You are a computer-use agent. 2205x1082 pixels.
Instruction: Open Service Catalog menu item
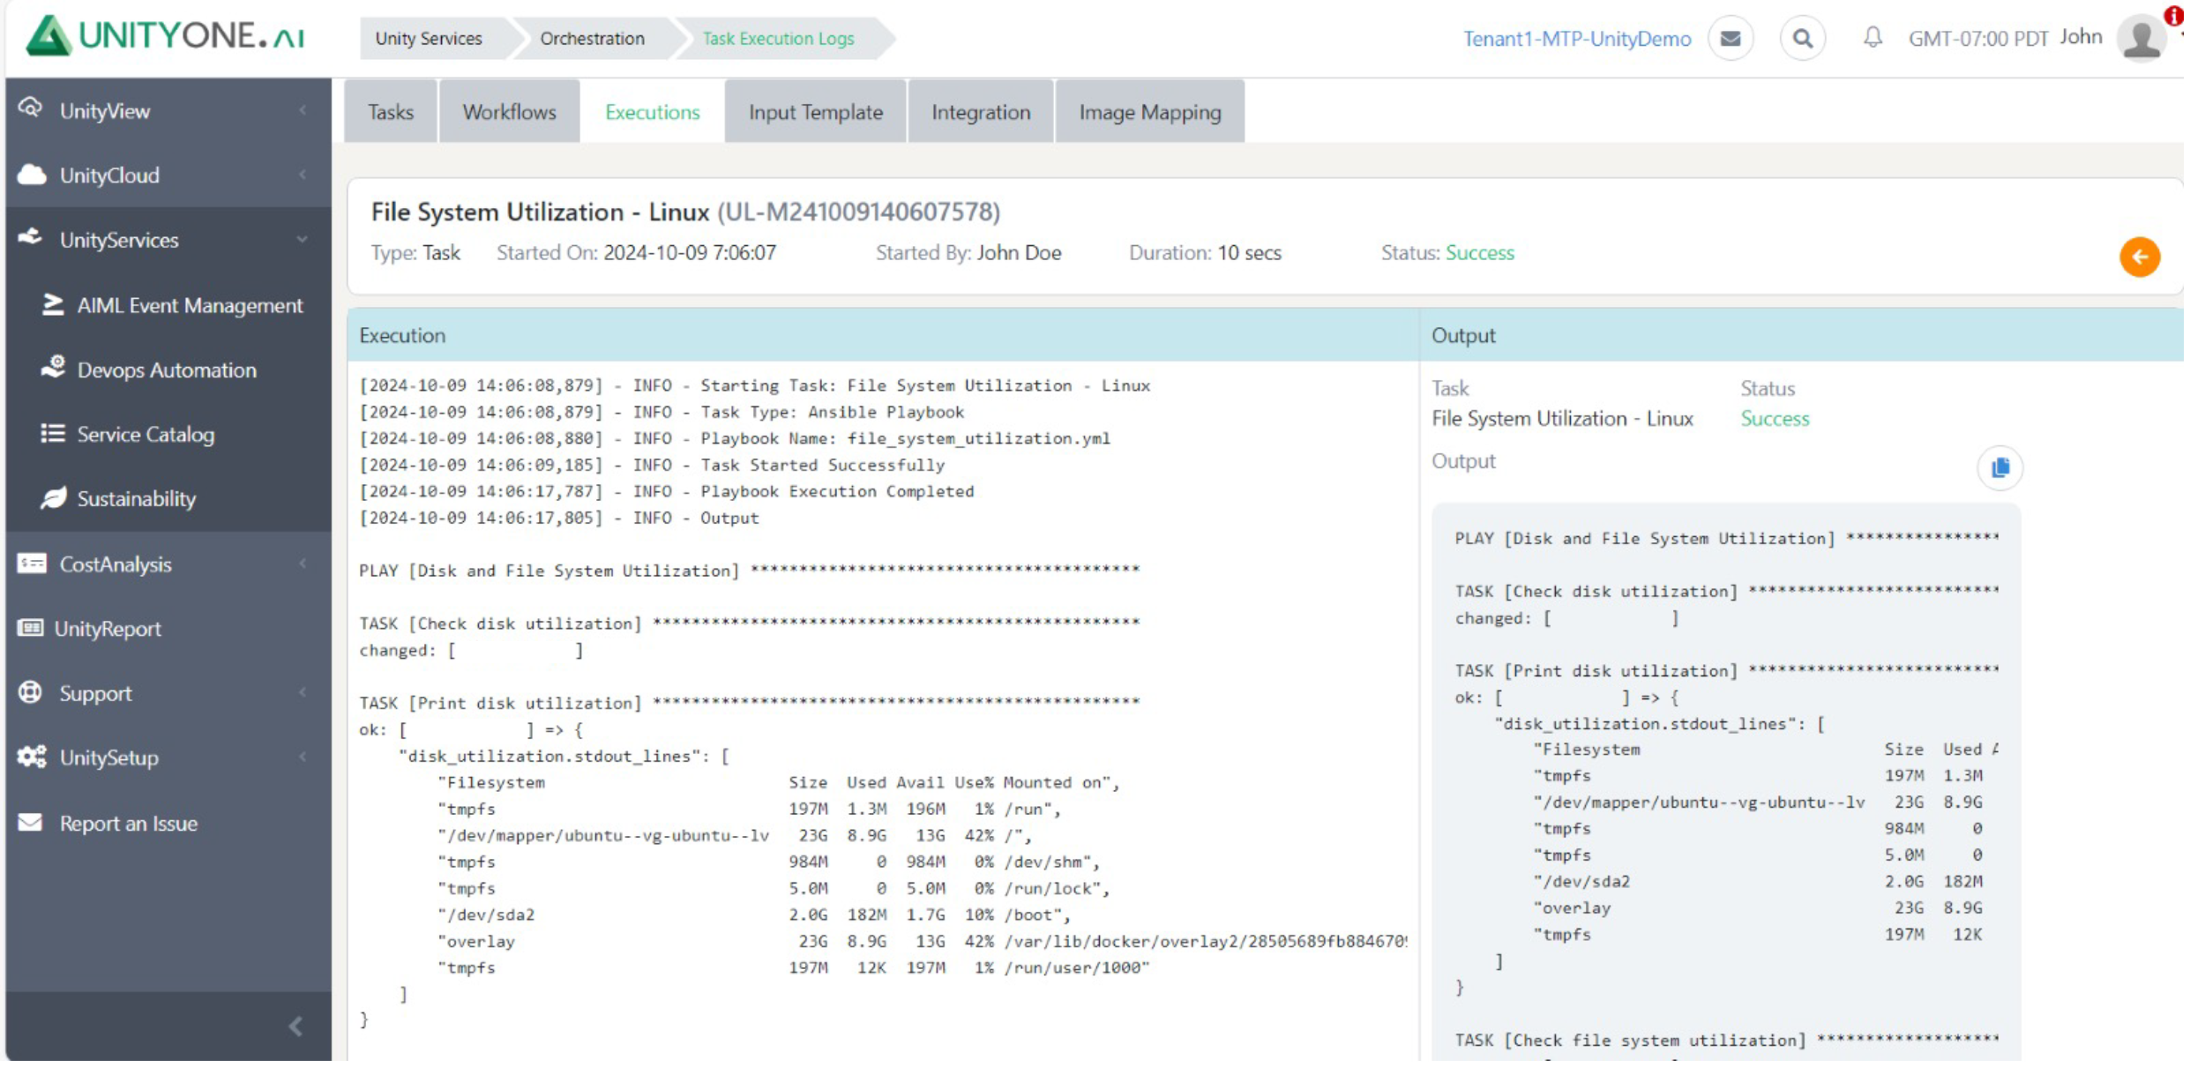point(146,434)
